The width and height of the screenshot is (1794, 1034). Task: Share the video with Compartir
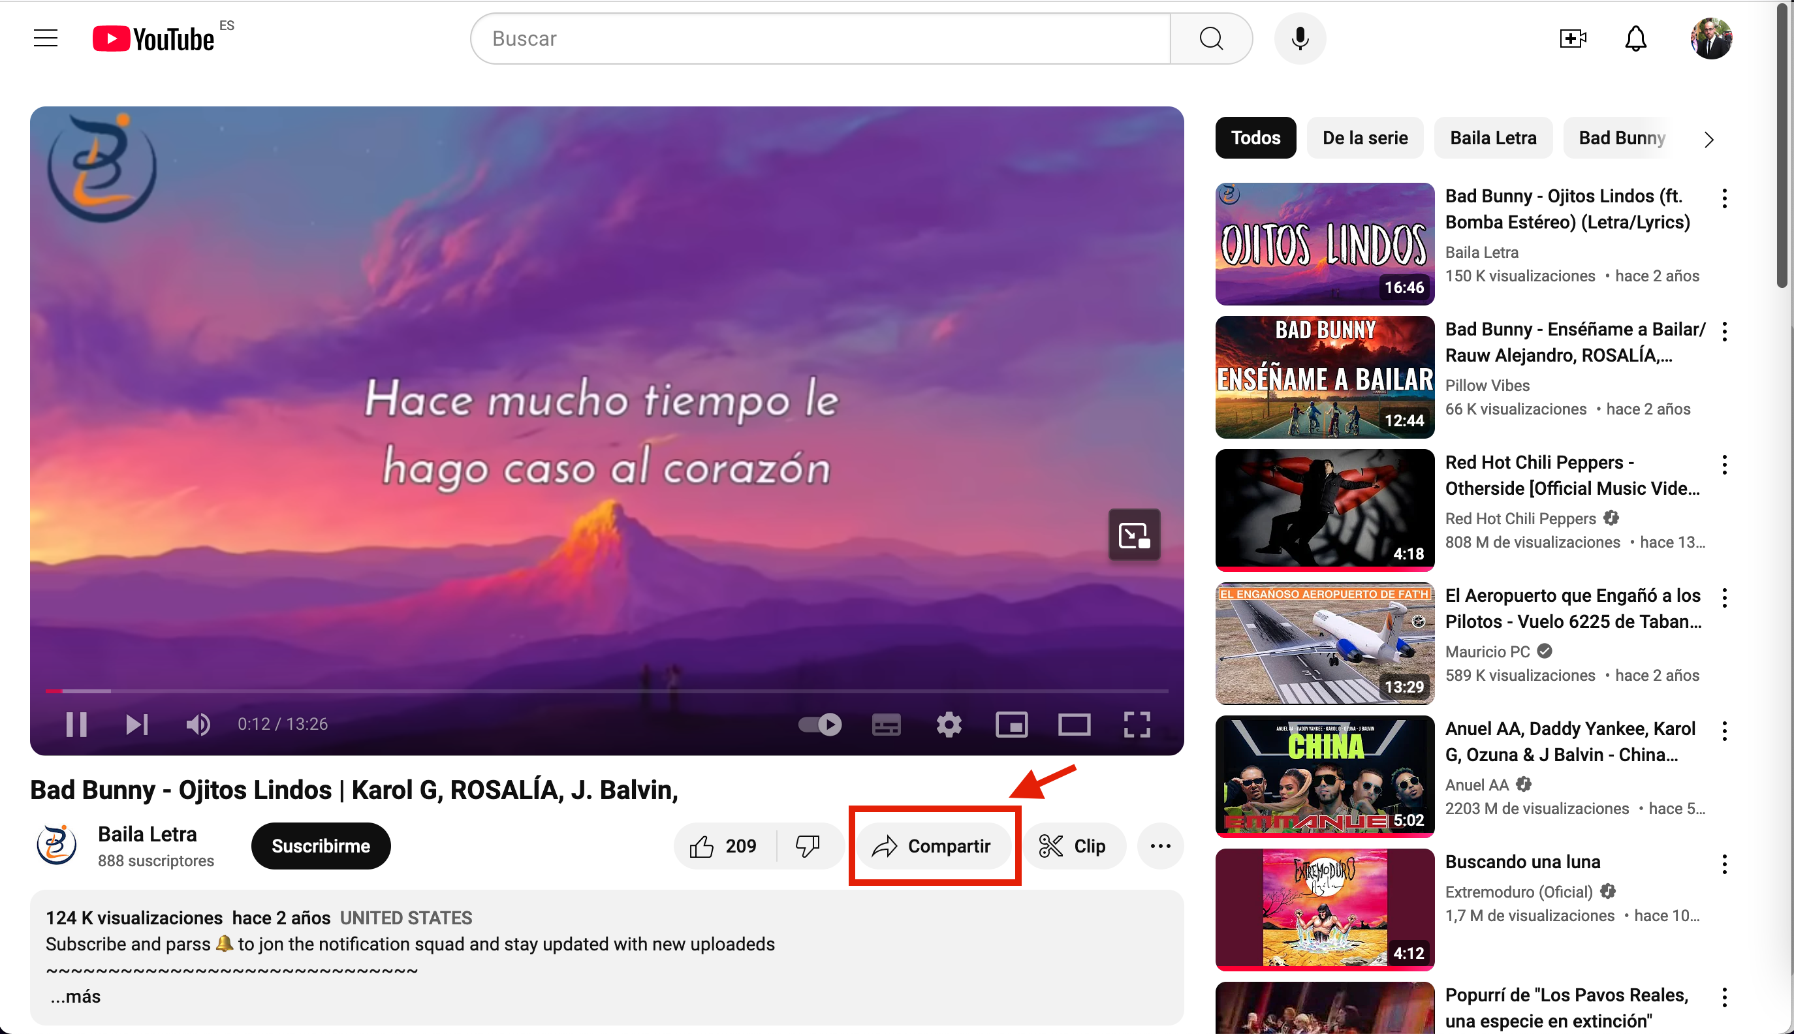click(933, 846)
